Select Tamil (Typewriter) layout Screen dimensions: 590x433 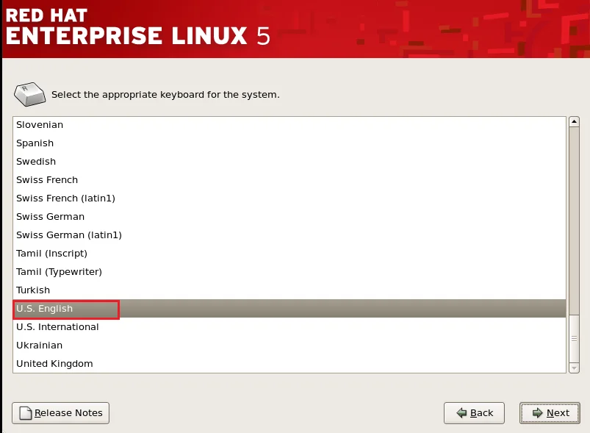(x=59, y=272)
